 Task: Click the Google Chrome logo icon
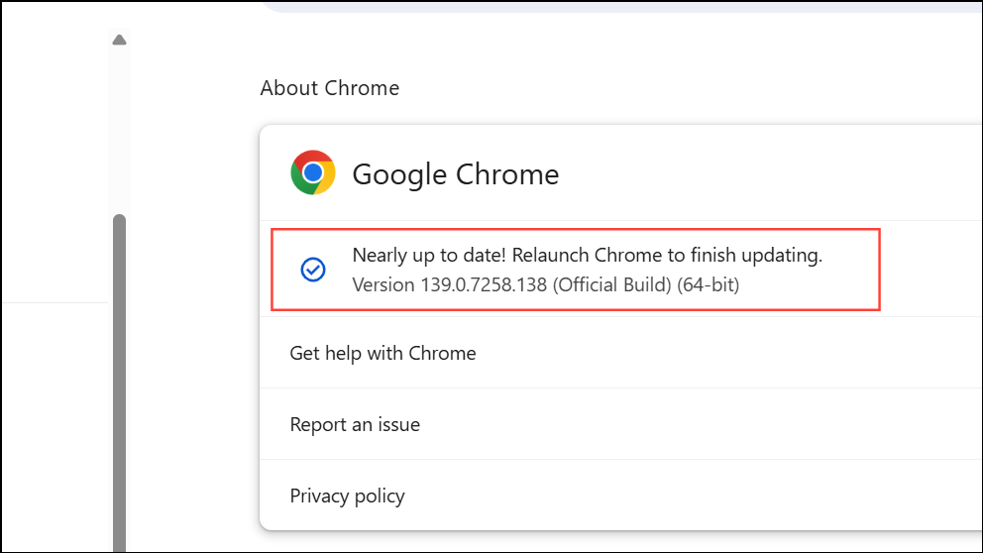[x=313, y=172]
